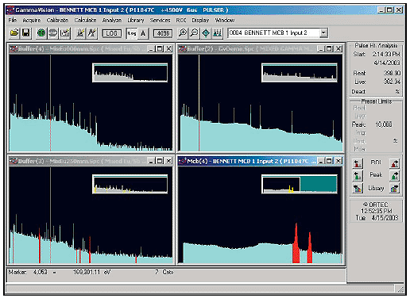Toggle the automatic vertical scale A button
Image resolution: width=410 pixels, height=298 pixels.
(x=143, y=33)
